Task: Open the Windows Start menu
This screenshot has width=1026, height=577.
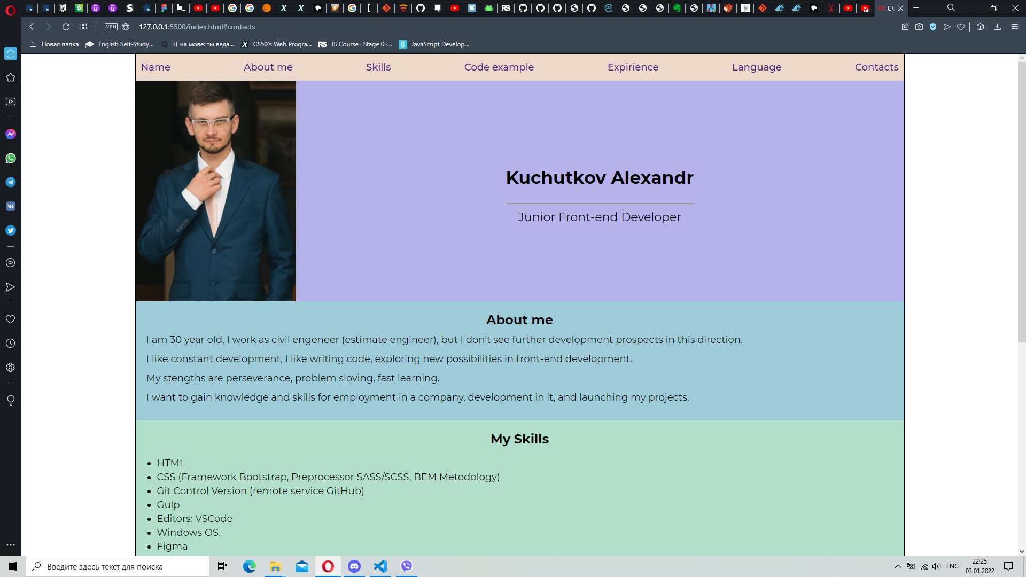Action: coord(13,566)
